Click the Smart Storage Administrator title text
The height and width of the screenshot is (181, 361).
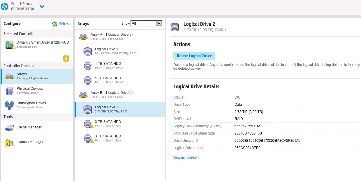[x=23, y=6]
